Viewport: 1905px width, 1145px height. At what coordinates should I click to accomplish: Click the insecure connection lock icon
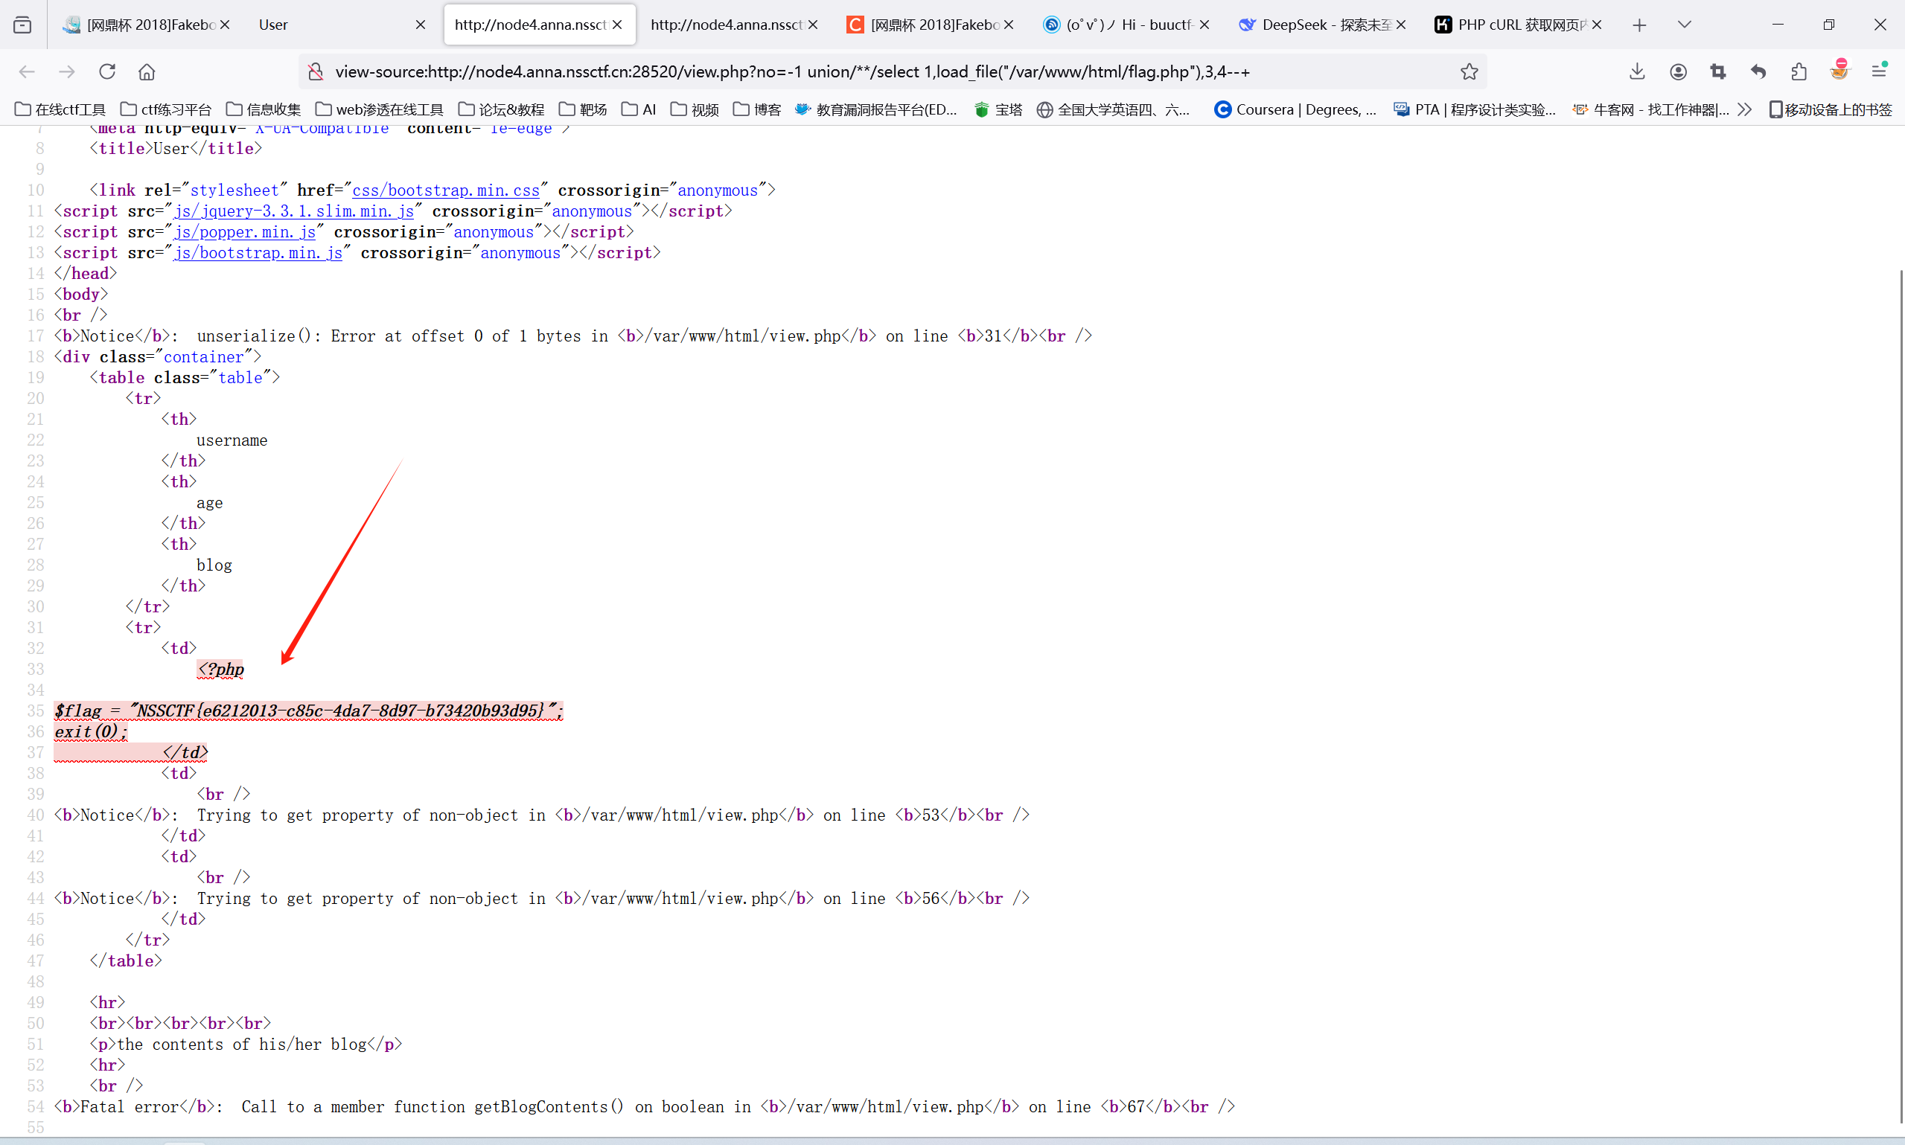[316, 71]
